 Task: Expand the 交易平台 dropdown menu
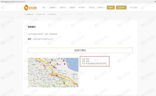[72, 8]
